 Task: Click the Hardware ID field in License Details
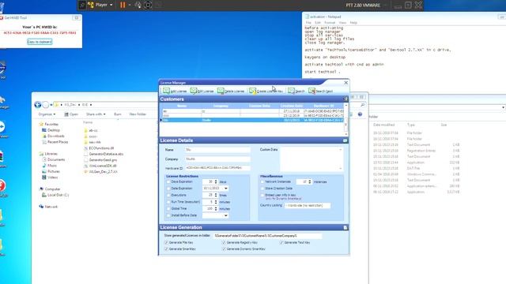pyautogui.click(x=217, y=168)
